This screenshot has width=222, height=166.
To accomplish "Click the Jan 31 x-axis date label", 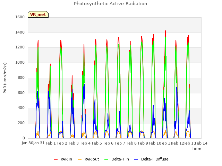I will (x=39, y=143).
